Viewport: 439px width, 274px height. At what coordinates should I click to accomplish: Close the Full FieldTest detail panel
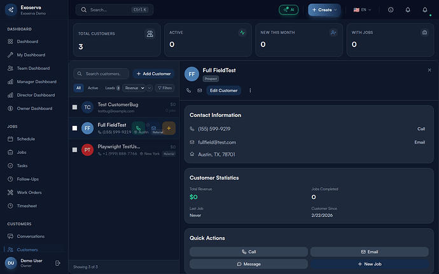(x=429, y=70)
